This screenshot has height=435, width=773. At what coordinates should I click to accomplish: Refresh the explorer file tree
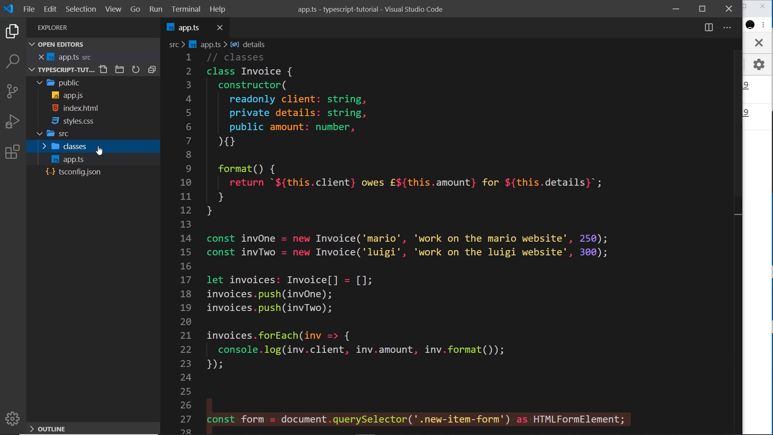point(136,70)
